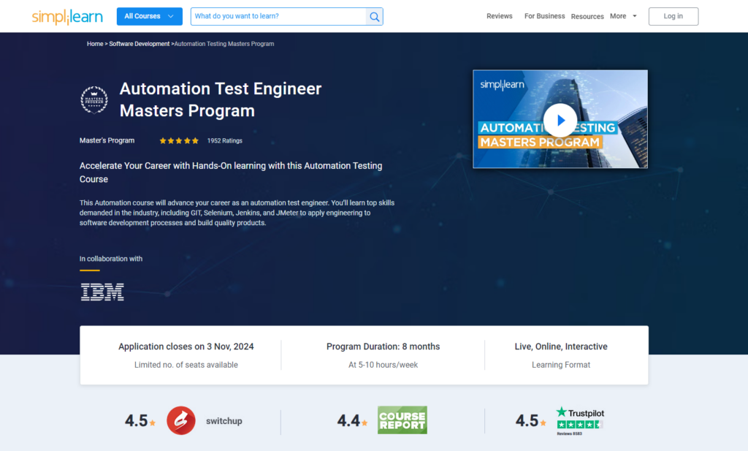Image resolution: width=748 pixels, height=451 pixels.
Task: Click 'Limited no. of seats available'
Action: tap(186, 365)
